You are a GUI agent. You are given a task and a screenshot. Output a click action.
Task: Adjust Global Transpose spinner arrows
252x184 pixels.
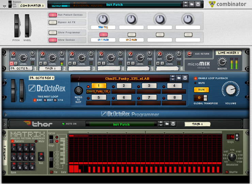[205, 98]
